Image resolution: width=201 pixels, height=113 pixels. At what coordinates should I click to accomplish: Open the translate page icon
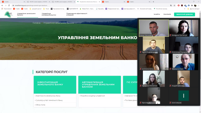tap(171, 6)
